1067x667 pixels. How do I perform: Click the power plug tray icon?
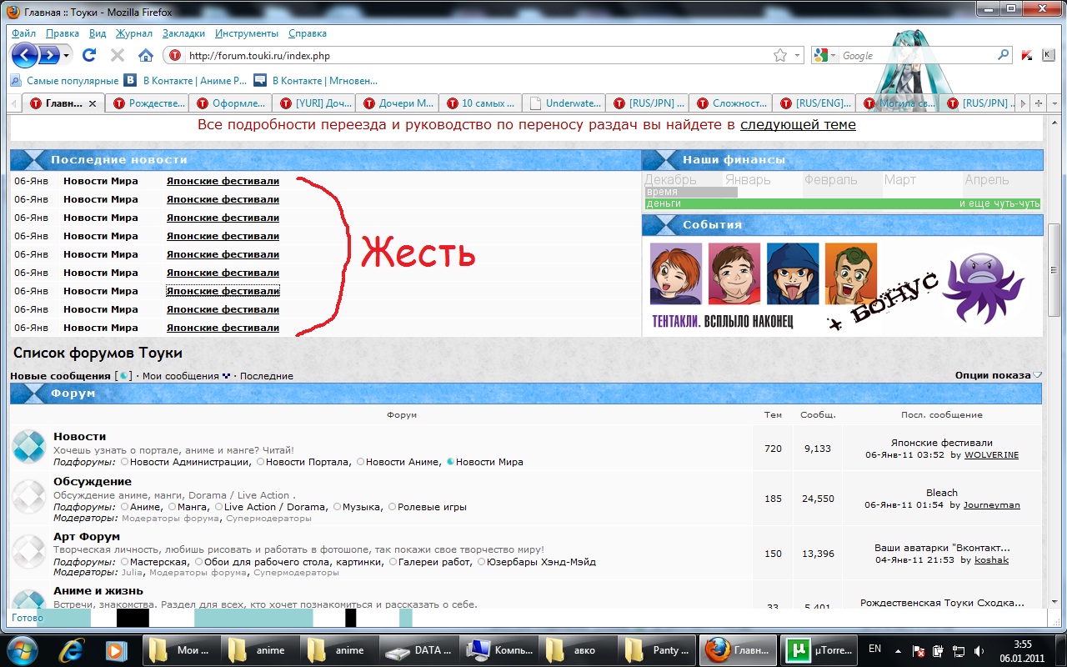click(939, 650)
